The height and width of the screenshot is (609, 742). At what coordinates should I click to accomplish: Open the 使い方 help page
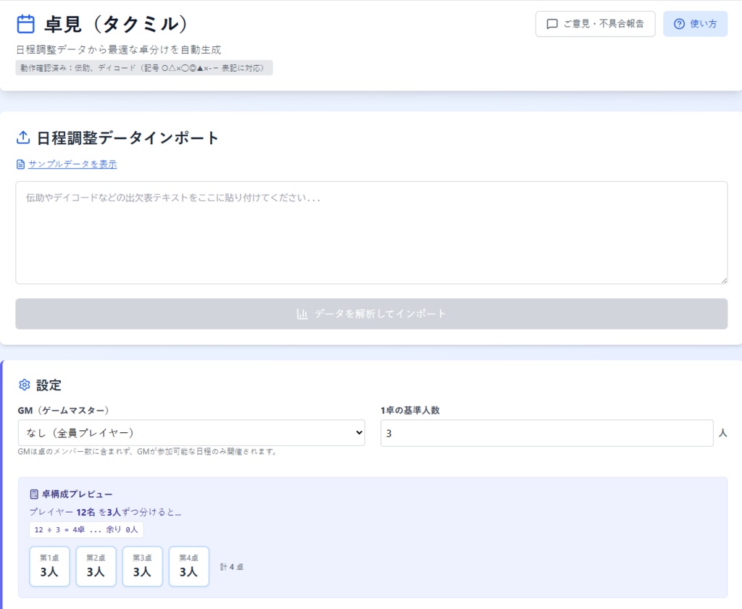point(695,24)
